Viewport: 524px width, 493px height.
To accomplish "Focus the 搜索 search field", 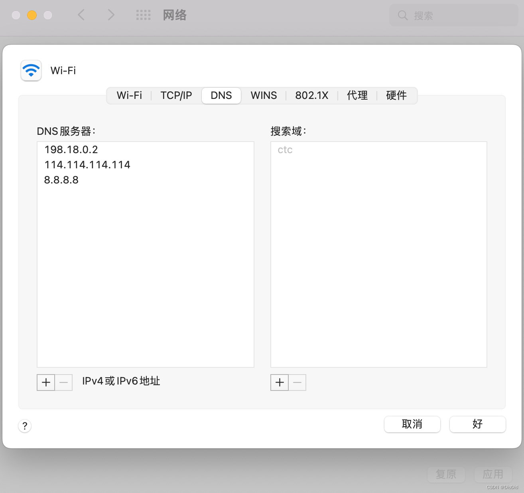I will (x=454, y=16).
